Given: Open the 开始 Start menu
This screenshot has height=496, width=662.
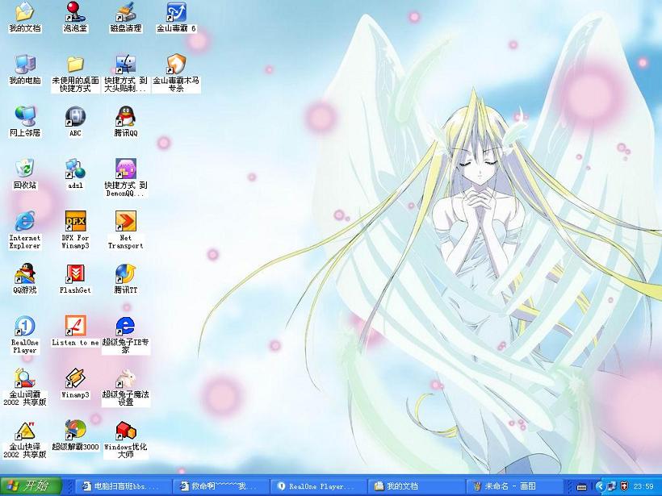Looking at the screenshot, I should click(x=31, y=486).
